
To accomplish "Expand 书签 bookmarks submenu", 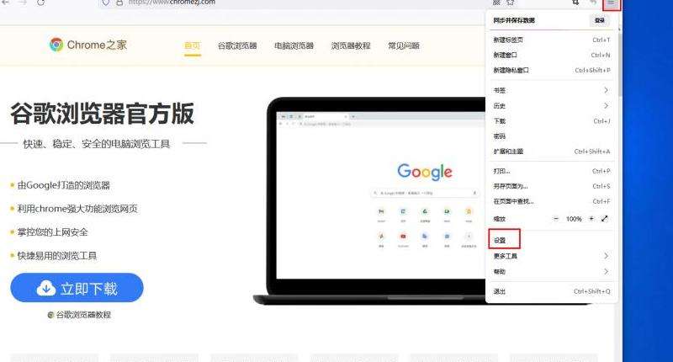I will click(551, 90).
